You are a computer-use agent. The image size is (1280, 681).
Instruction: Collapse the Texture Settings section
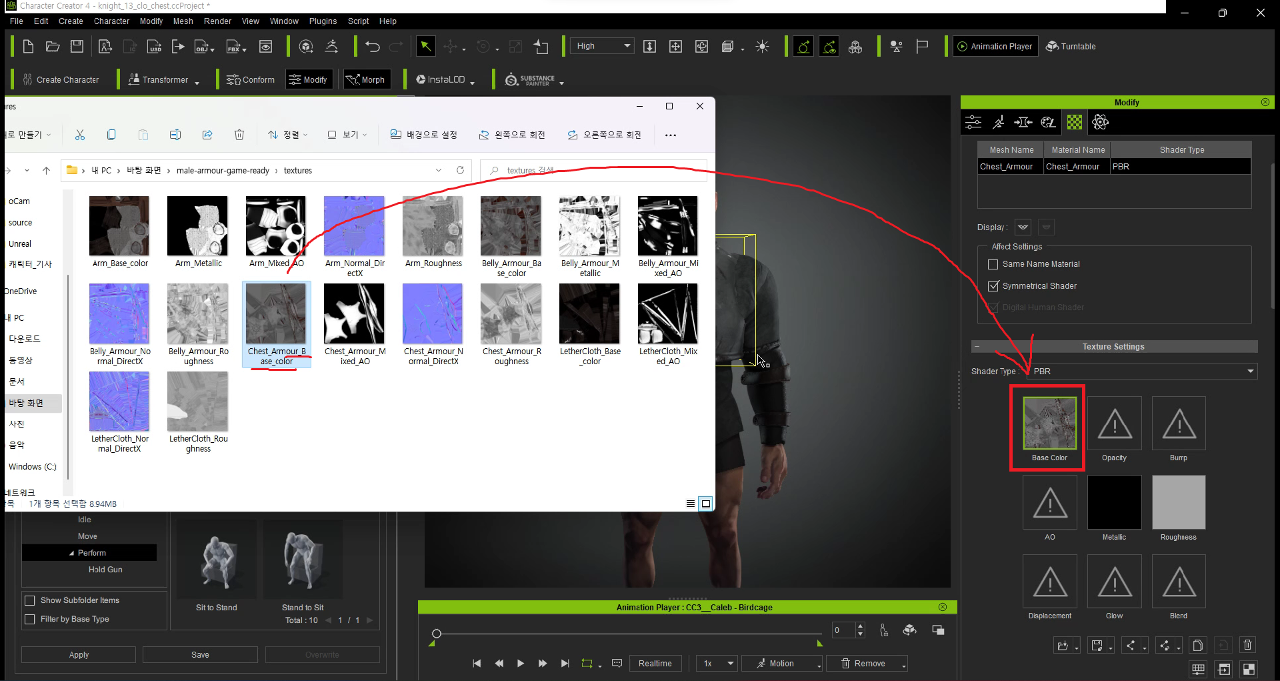(977, 347)
